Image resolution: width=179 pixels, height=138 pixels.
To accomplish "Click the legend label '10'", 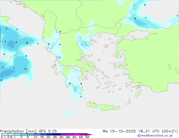I will 35,137.
